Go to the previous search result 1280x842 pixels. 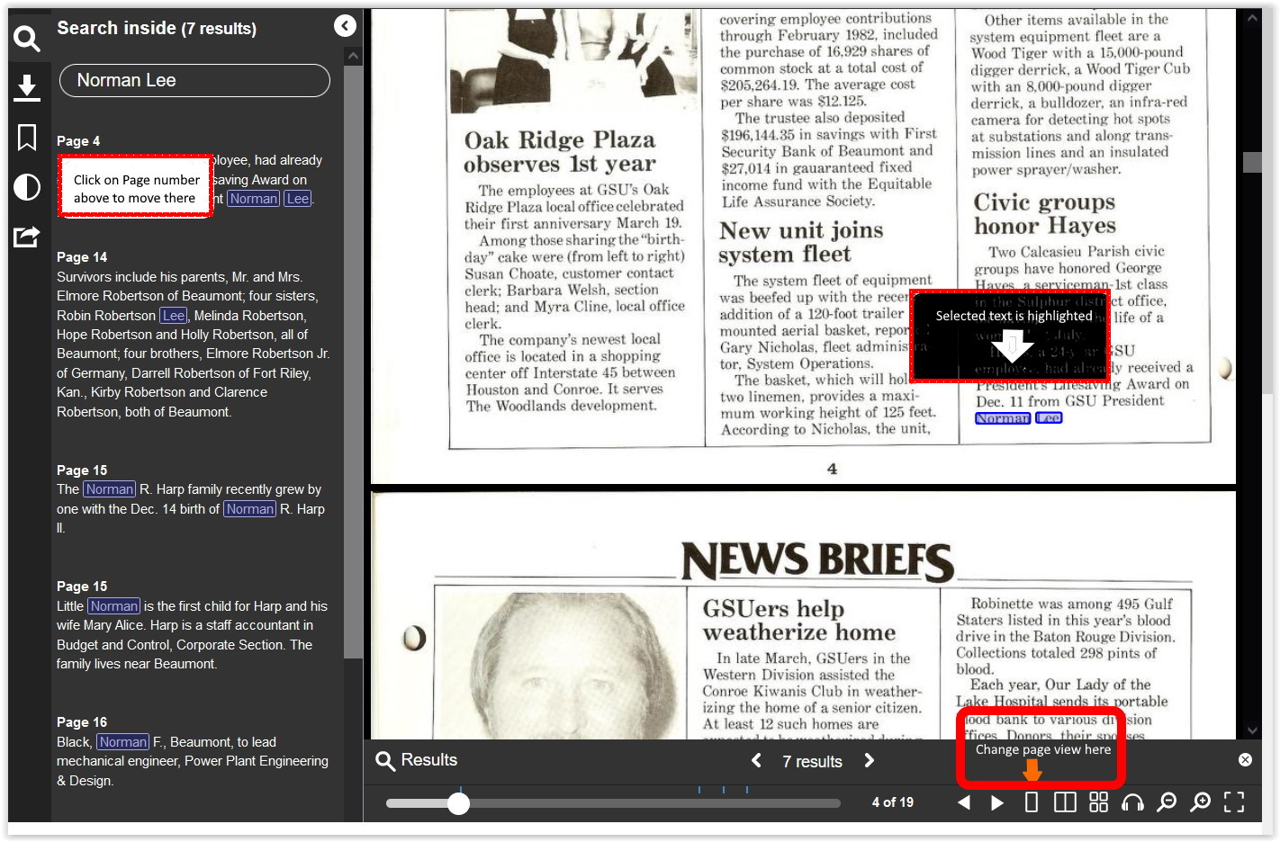tap(756, 761)
